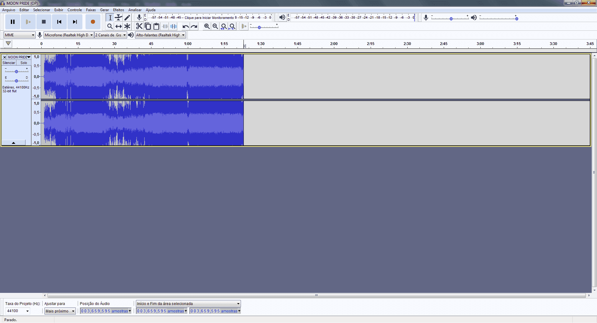Skip to start of track
Viewport: 597px width, 323px height.
coord(59,22)
